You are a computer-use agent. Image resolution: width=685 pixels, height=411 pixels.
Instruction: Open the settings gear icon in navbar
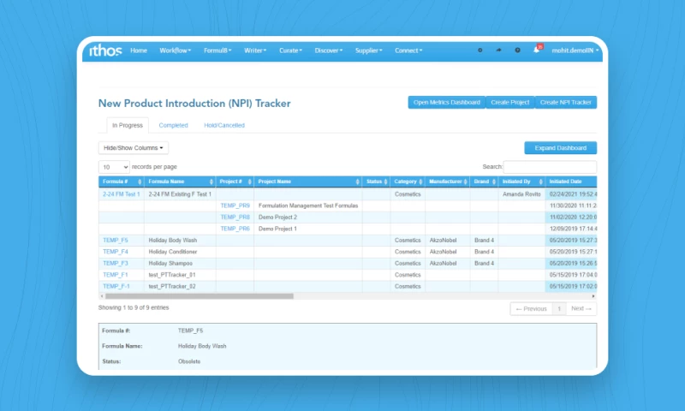479,51
